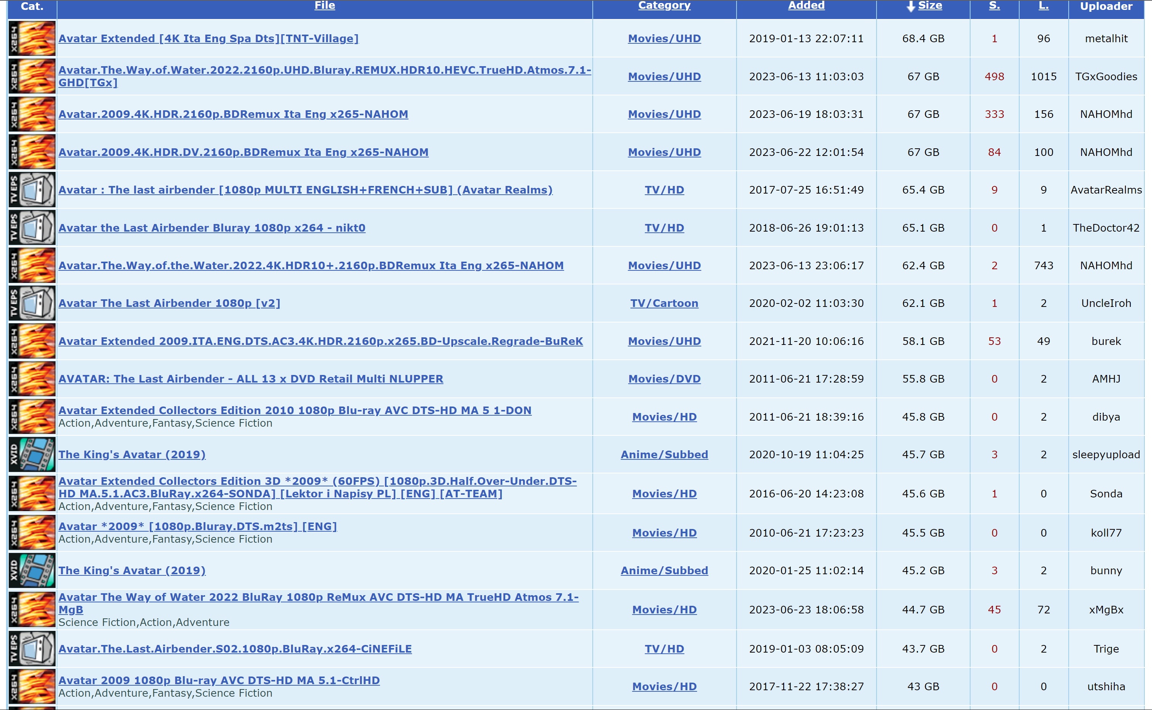Click the TV EPS icon for Airbender S02 CiNEFiLE
Viewport: 1152px width, 710px height.
coord(32,648)
